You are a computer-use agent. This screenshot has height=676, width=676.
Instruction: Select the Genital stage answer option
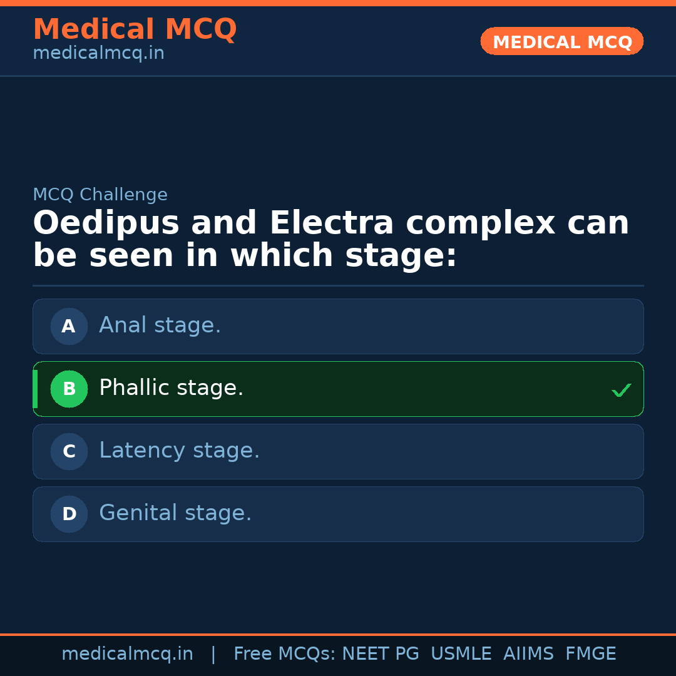click(338, 514)
